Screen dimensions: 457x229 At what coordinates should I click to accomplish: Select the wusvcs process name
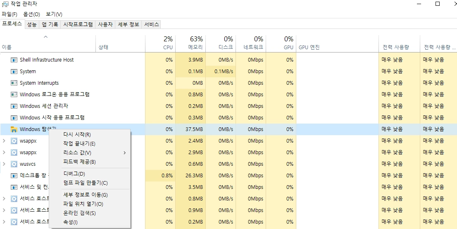coord(28,164)
